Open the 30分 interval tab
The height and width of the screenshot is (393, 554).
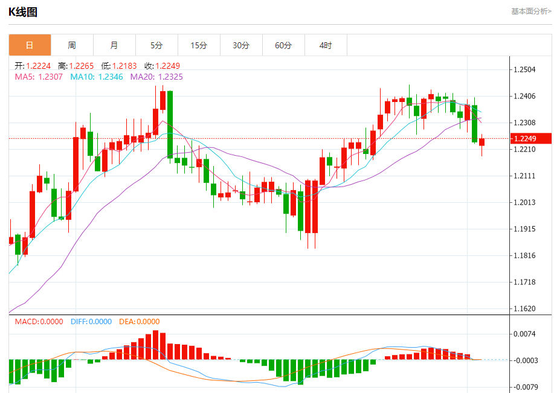[241, 45]
